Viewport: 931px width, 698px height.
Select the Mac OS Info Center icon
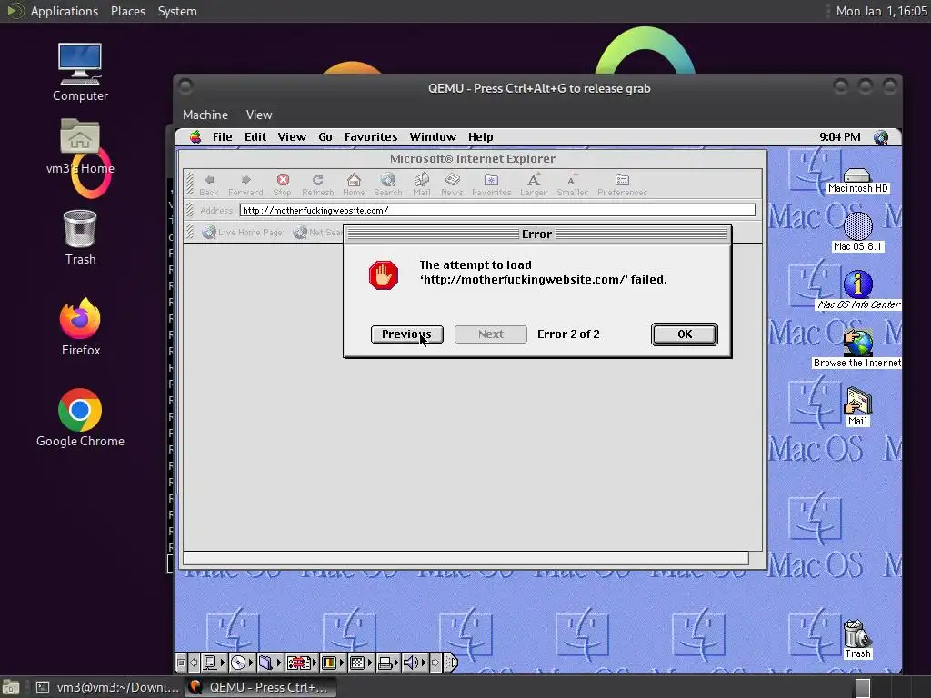point(858,290)
